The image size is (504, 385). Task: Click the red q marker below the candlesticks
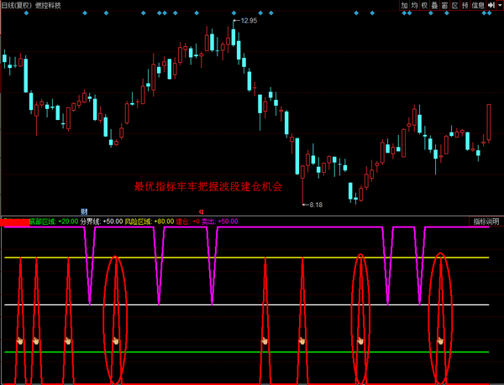(x=200, y=211)
